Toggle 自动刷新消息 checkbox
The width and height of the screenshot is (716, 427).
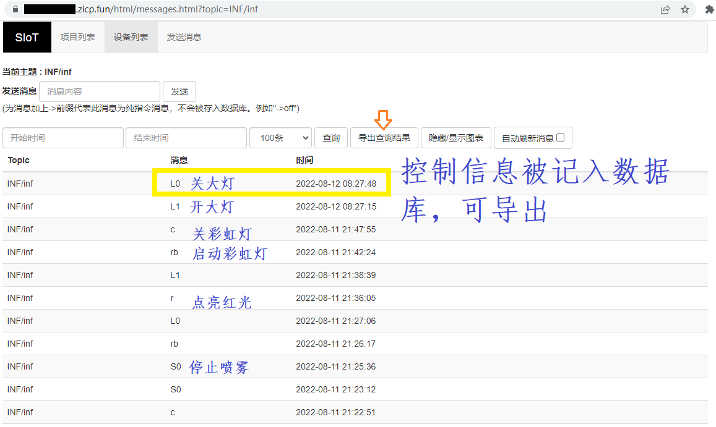click(561, 137)
